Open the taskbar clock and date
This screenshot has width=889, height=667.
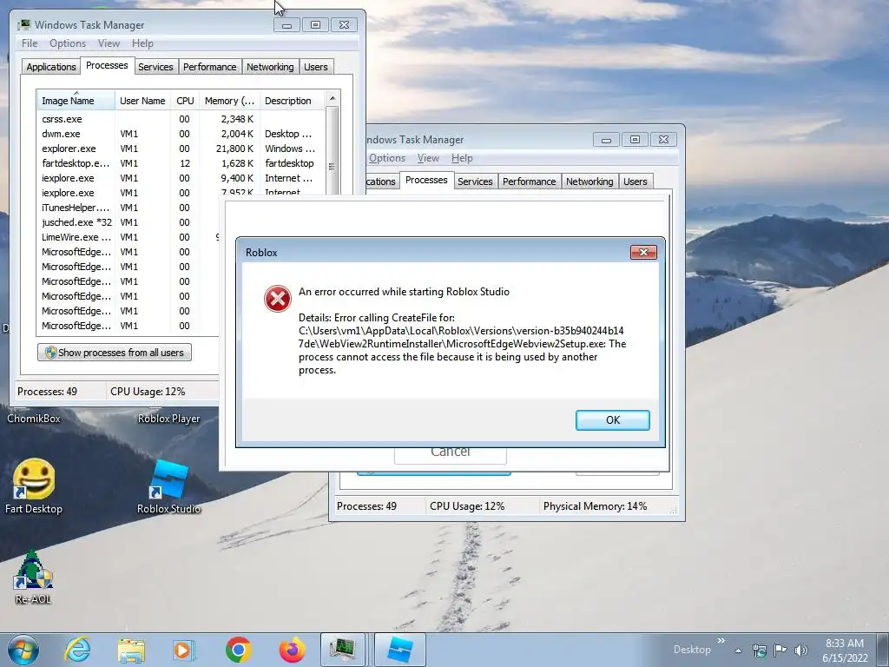[845, 650]
